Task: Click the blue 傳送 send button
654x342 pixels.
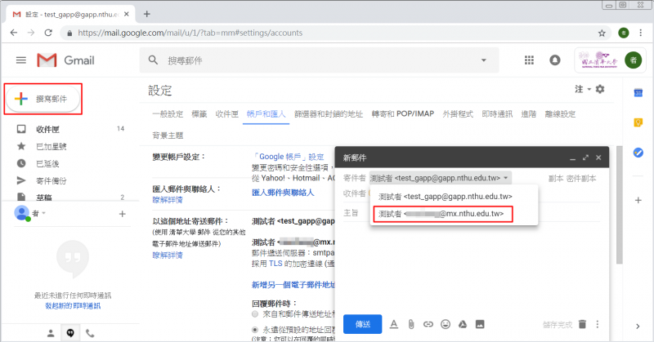Action: 362,324
